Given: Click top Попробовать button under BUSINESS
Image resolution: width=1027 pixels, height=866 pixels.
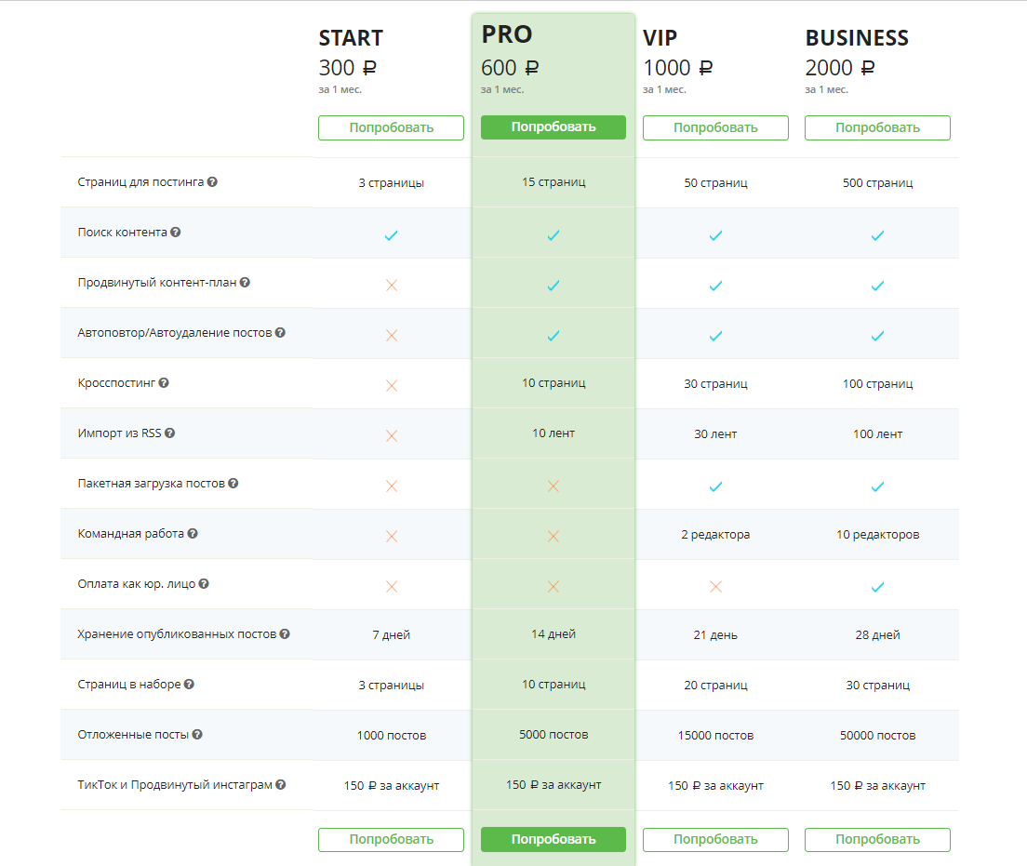Looking at the screenshot, I should pyautogui.click(x=877, y=127).
